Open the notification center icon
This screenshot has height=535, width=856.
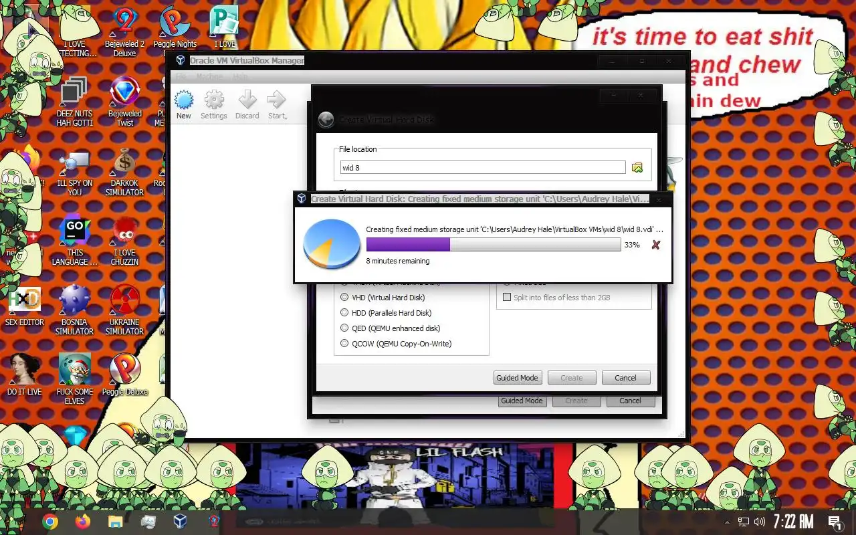(835, 522)
